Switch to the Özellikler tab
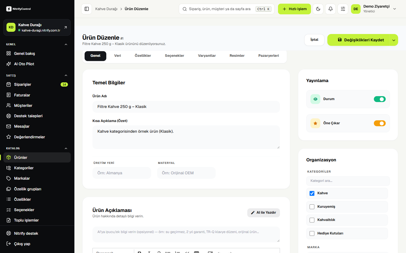The height and width of the screenshot is (253, 406). 143,56
